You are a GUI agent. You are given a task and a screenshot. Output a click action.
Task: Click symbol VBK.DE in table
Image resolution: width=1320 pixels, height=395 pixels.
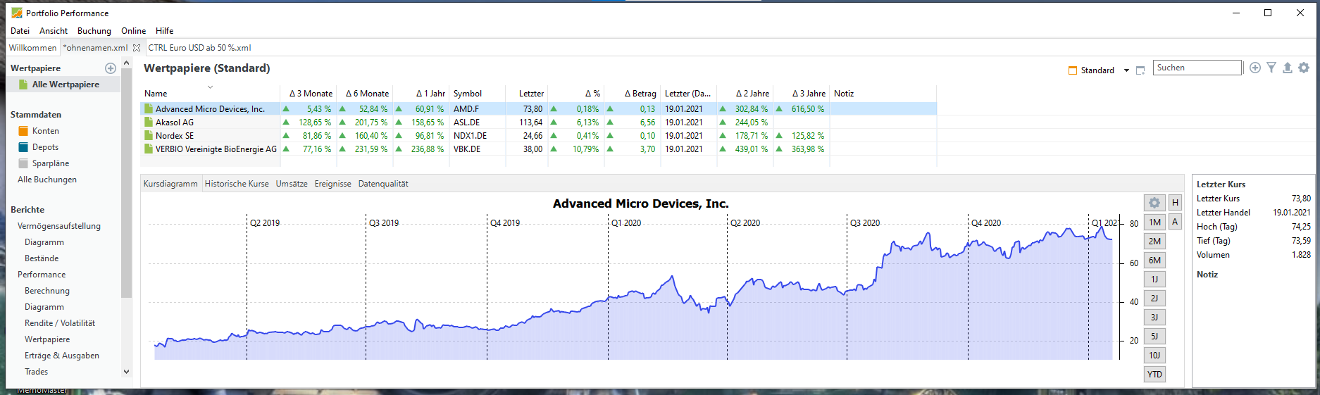[x=467, y=149]
